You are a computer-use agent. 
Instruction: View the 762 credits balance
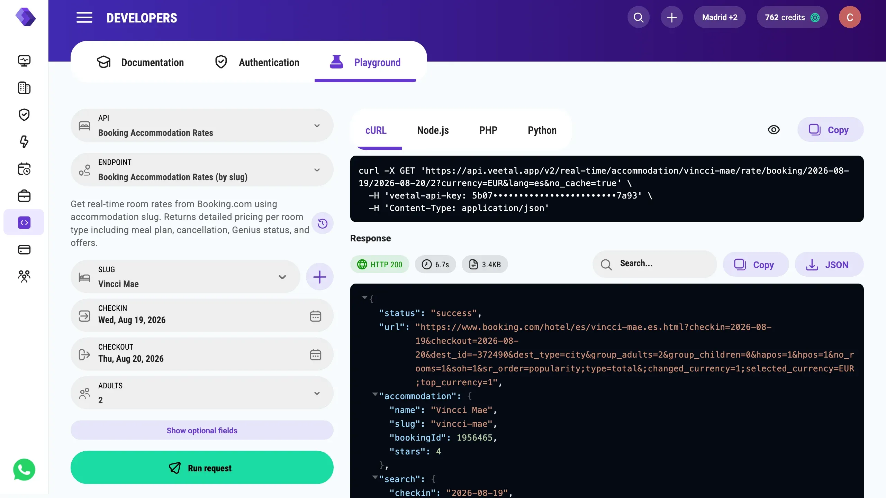click(x=792, y=17)
